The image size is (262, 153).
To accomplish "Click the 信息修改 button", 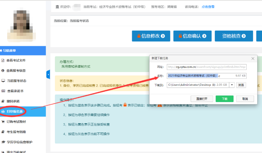I will point(151,36).
